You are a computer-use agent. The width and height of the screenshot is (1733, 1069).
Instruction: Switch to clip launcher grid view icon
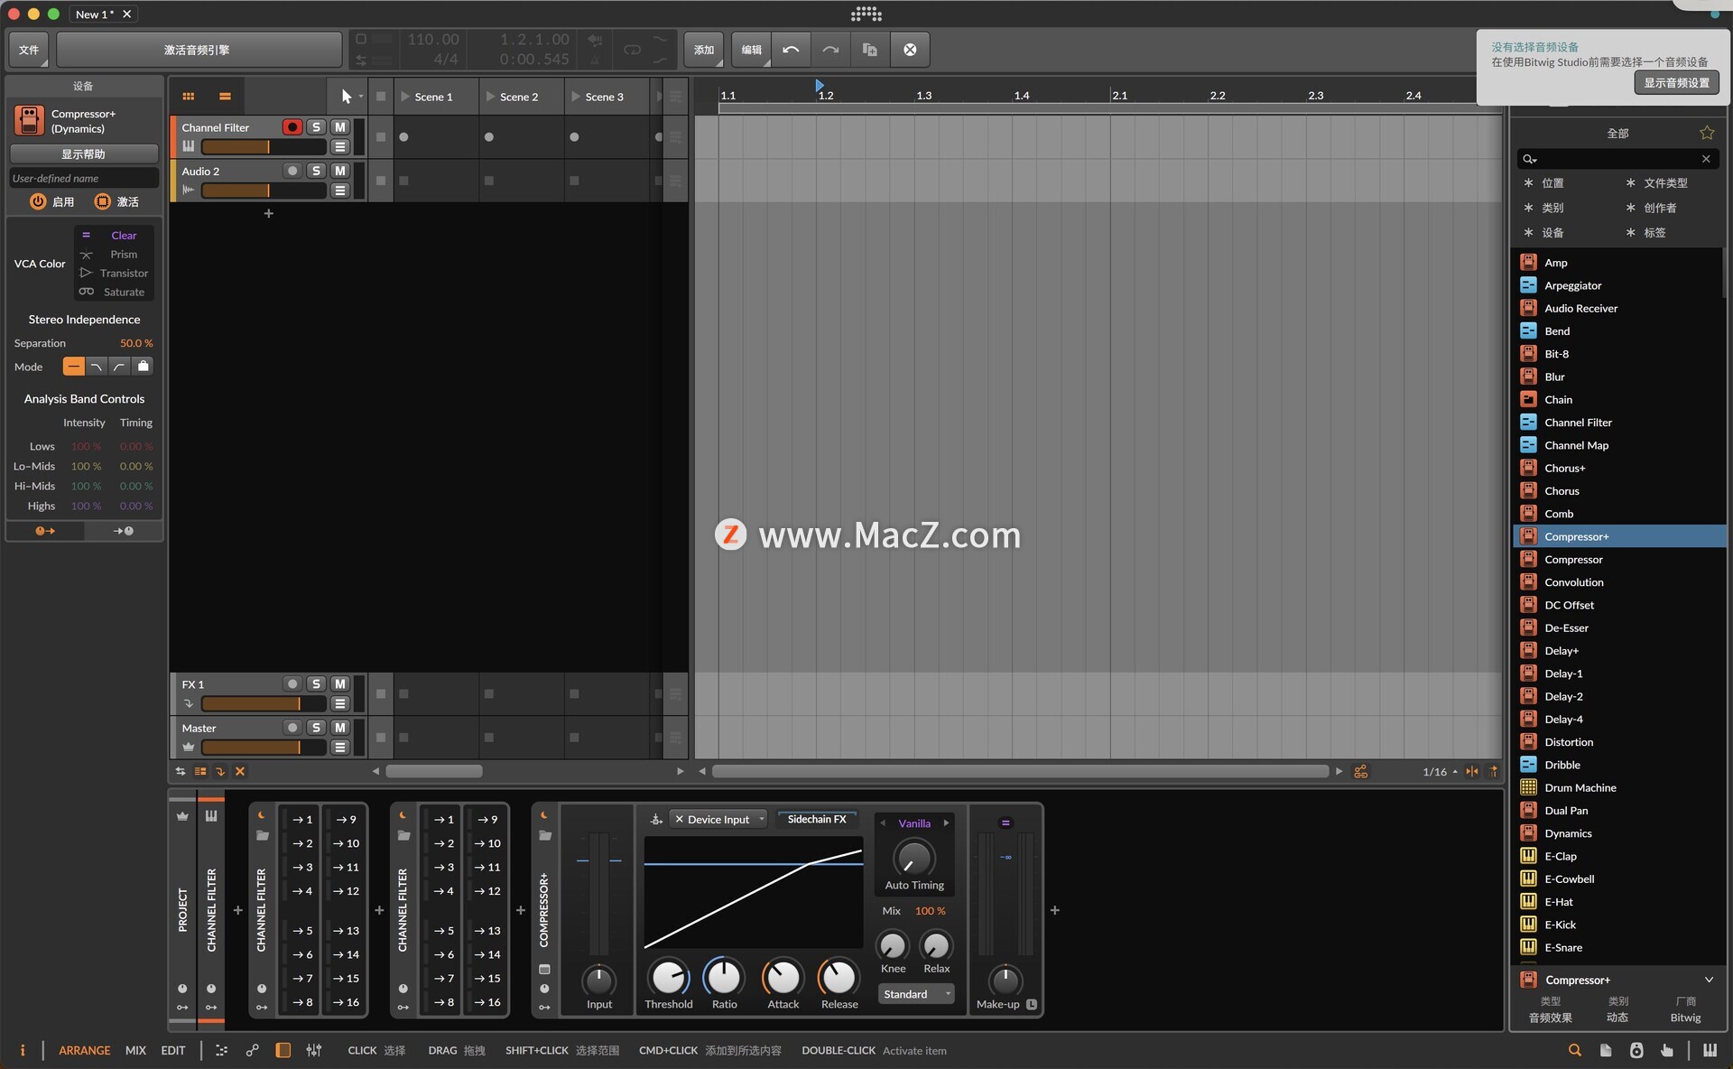click(189, 97)
